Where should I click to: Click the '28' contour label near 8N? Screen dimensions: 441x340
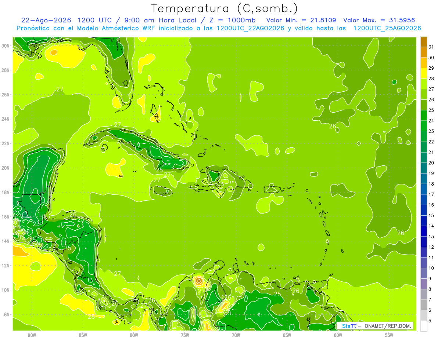pos(92,317)
